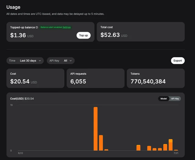Screen dimensions: 195x160
Task: Open the balance alert Settings link
Action: 66,27
